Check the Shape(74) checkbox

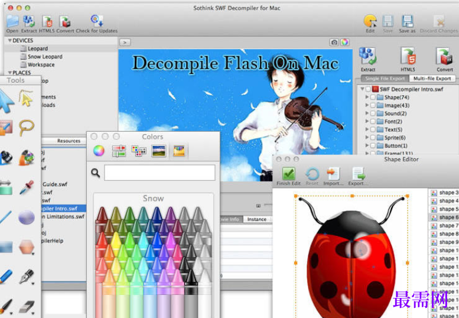click(373, 97)
